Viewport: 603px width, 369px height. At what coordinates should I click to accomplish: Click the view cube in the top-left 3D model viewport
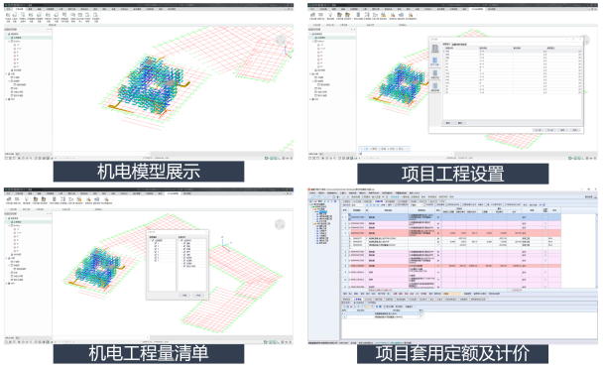pyautogui.click(x=281, y=40)
